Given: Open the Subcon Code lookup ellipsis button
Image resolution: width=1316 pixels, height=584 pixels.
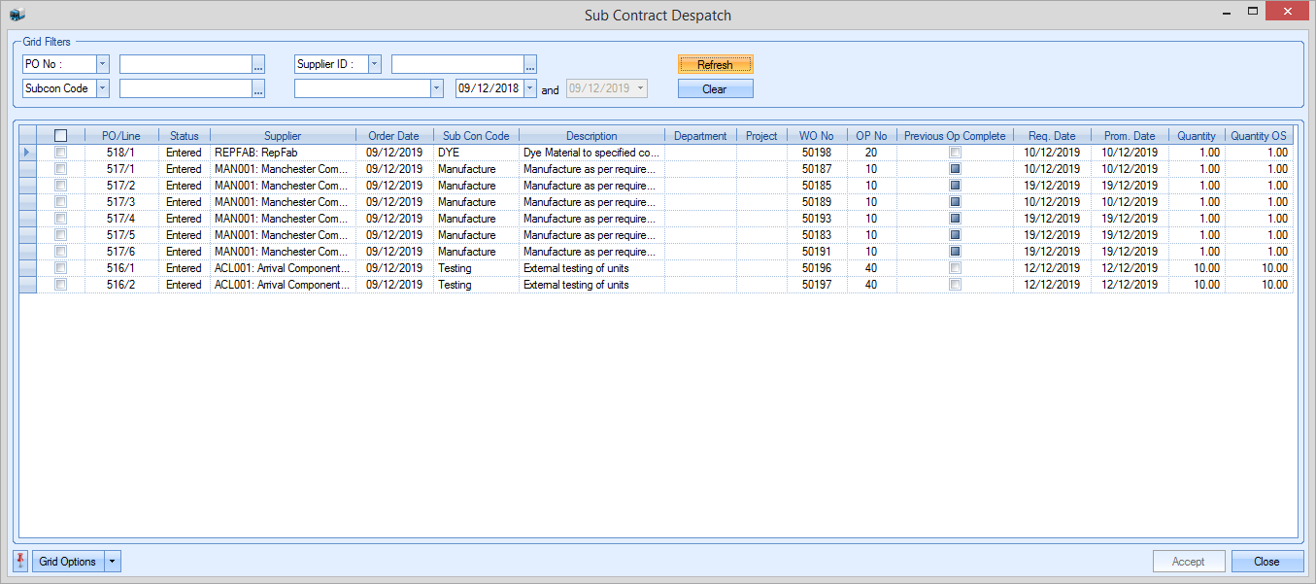Looking at the screenshot, I should point(258,88).
